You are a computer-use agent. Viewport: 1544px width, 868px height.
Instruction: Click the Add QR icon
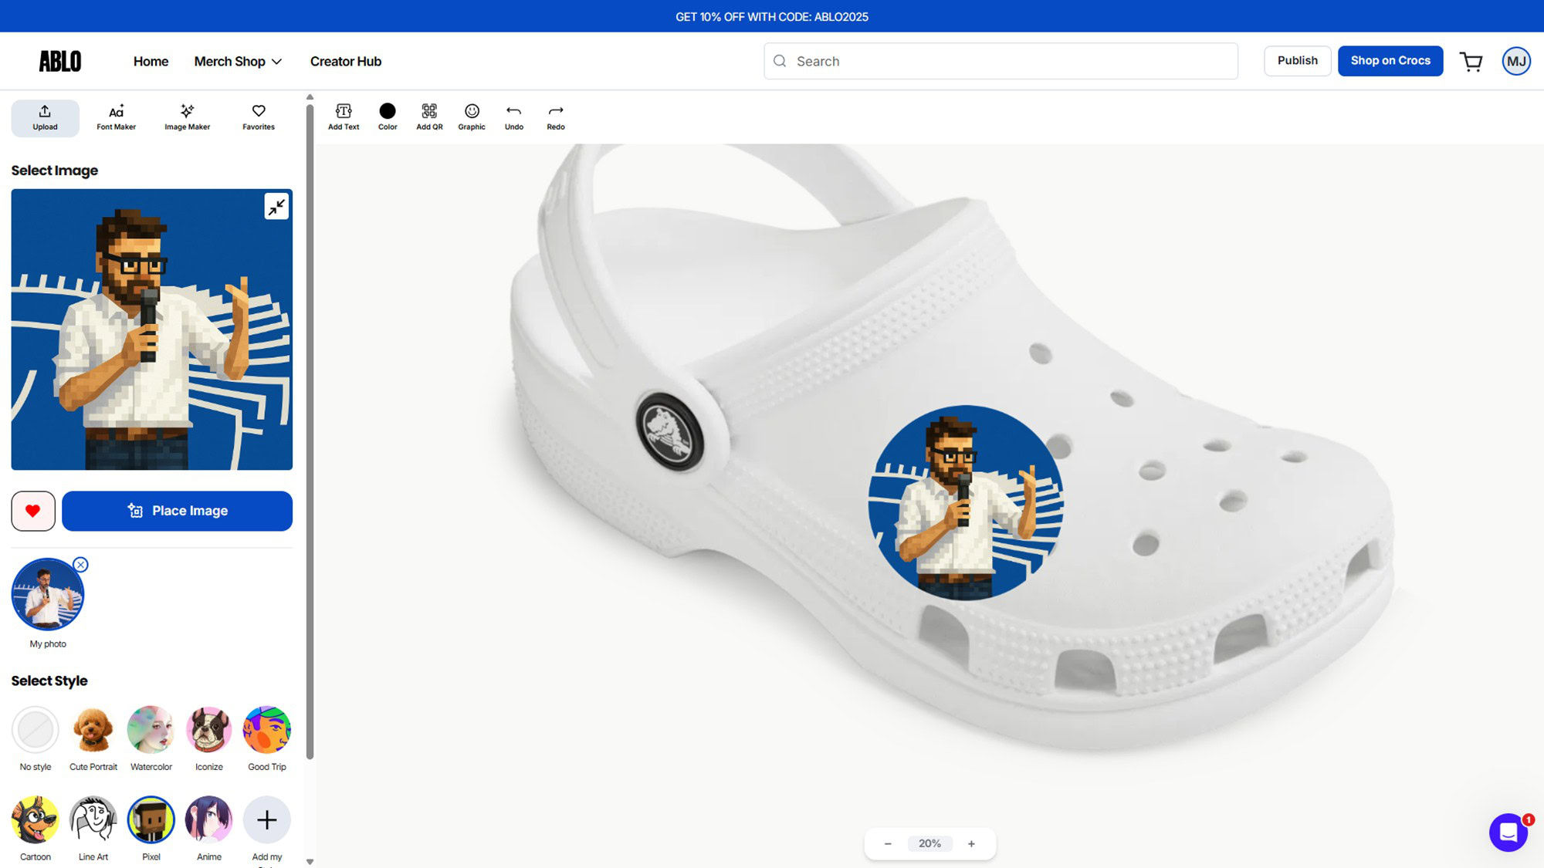(x=429, y=117)
